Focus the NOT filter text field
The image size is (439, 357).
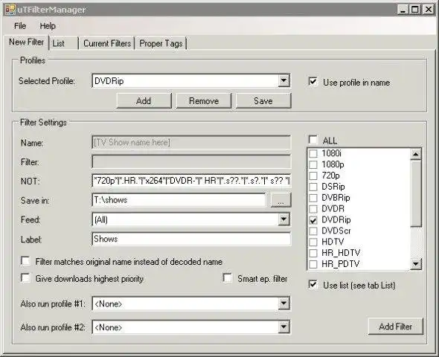coord(191,181)
